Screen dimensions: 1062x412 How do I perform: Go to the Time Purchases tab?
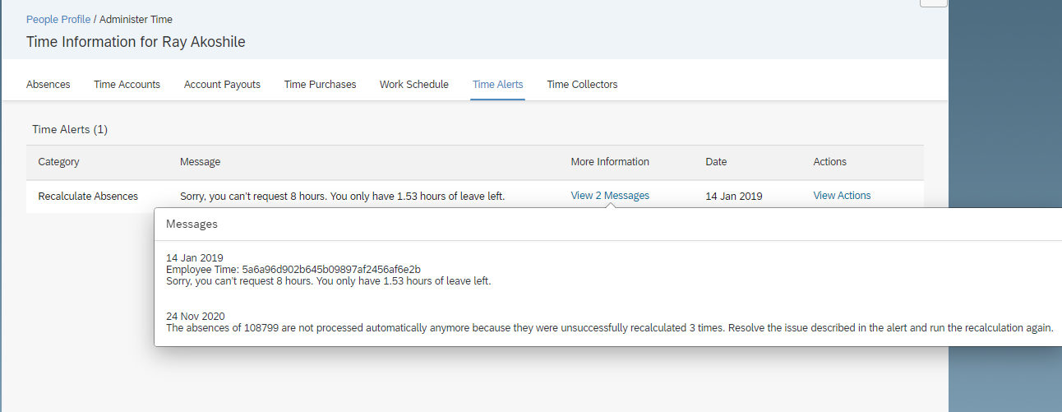[320, 84]
